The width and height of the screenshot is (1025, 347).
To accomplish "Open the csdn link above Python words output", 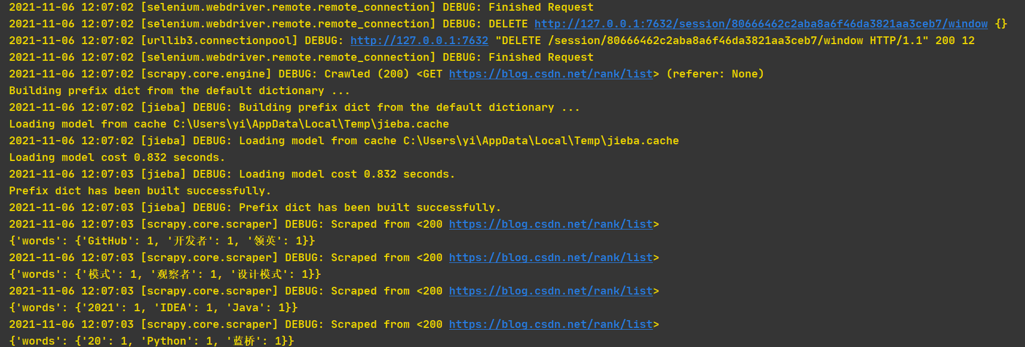I will coord(551,324).
